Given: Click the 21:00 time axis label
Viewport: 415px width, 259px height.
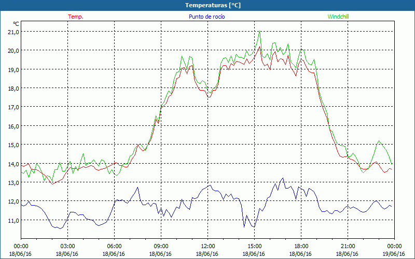Looking at the screenshot, I should 348,247.
